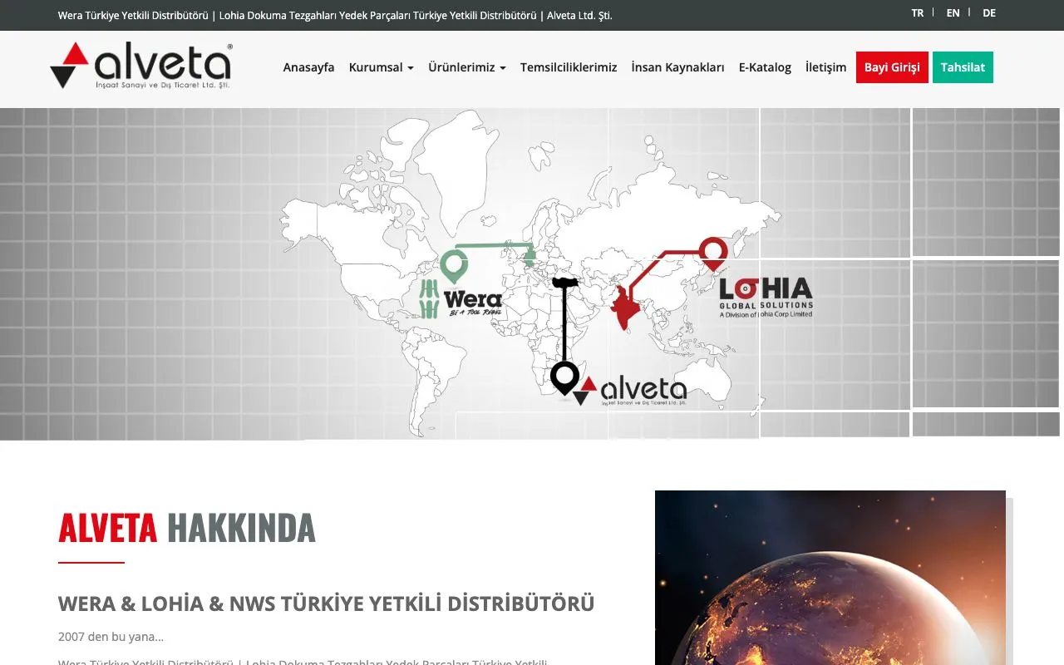Click the top bar distributor tagline text

335,15
